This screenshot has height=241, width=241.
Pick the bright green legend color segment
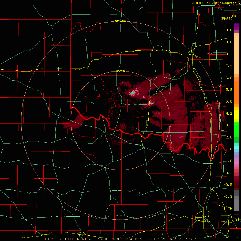pos(236,129)
